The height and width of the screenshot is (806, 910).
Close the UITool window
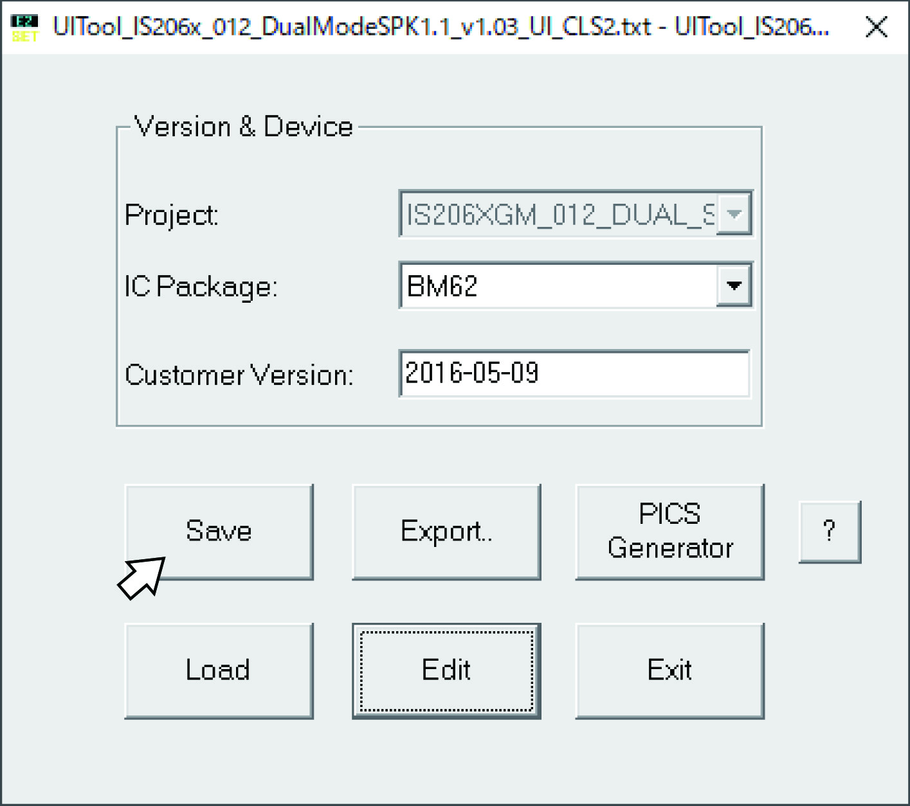877,28
